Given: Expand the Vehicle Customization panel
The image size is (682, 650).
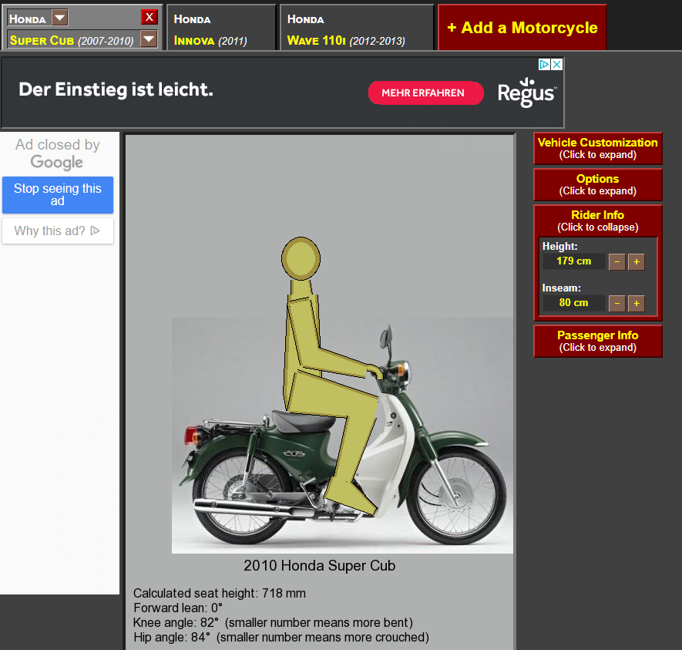Looking at the screenshot, I should (x=597, y=148).
